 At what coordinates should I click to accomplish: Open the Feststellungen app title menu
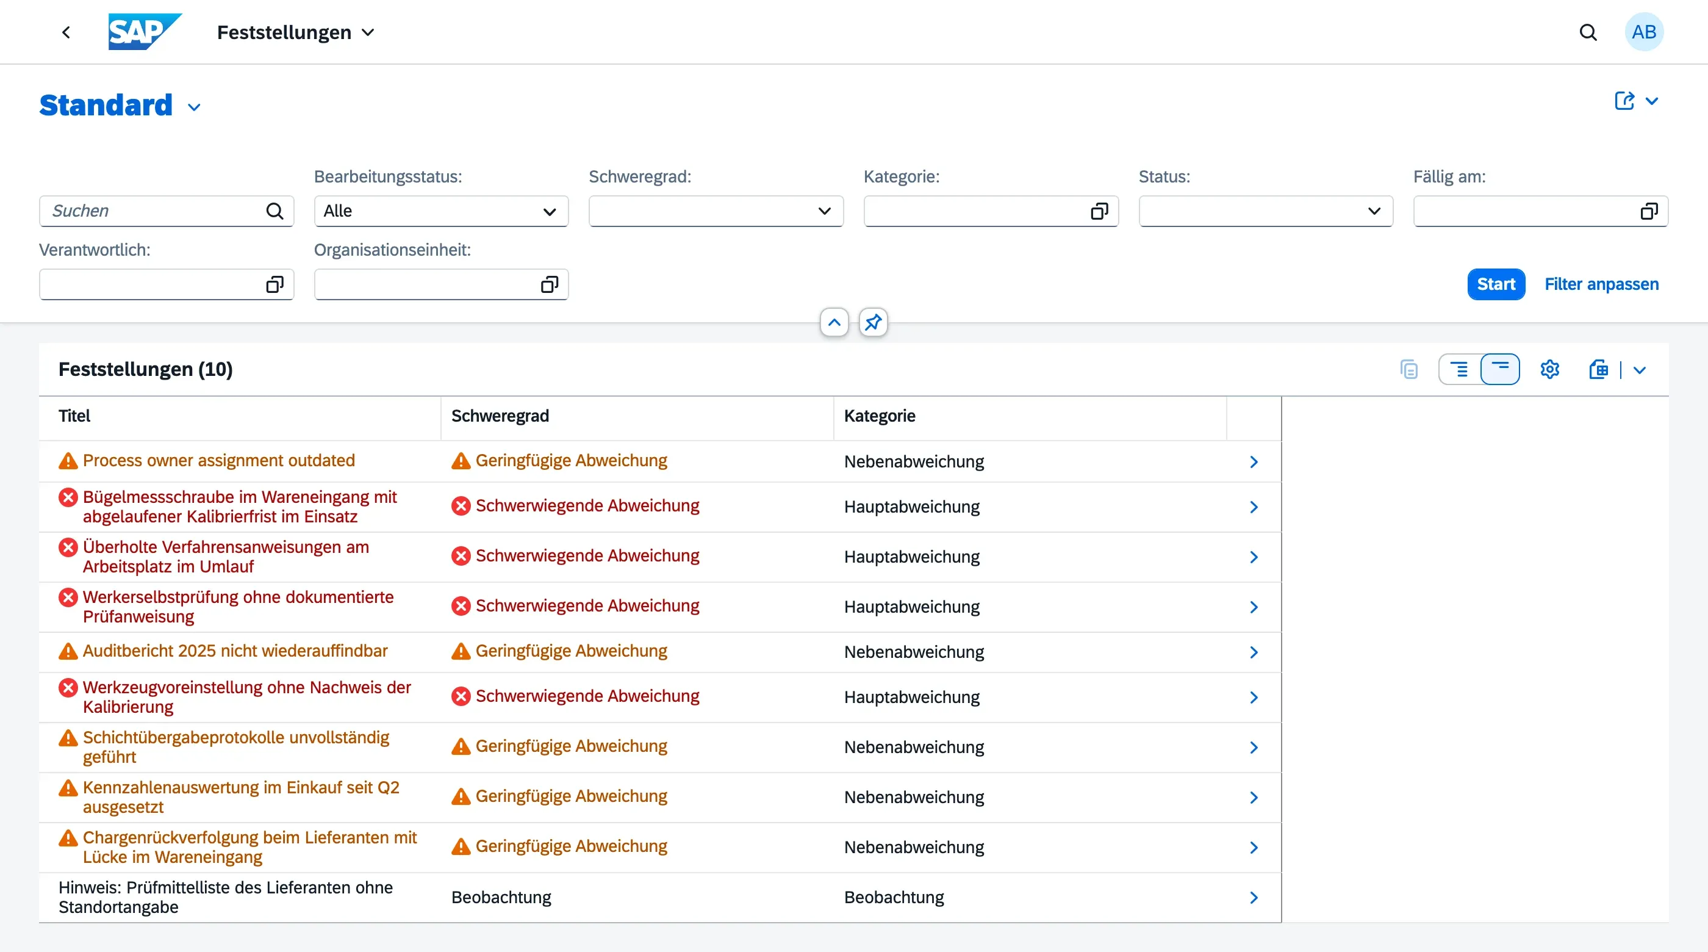coord(296,32)
